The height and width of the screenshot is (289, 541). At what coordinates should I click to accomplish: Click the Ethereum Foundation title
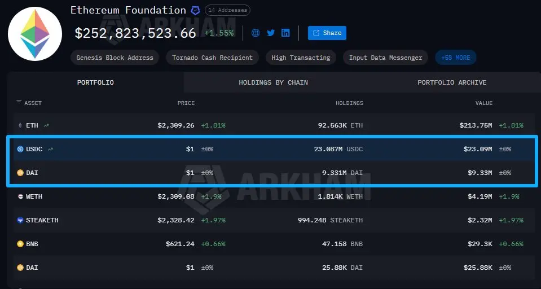[129, 10]
